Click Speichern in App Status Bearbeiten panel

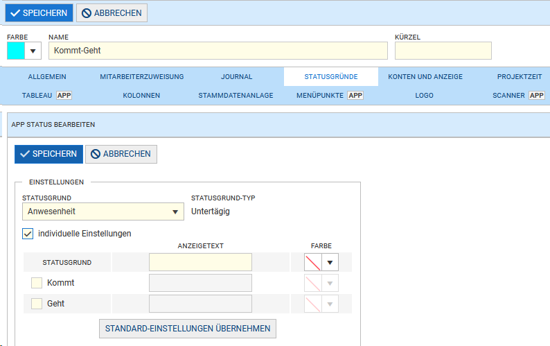(48, 154)
